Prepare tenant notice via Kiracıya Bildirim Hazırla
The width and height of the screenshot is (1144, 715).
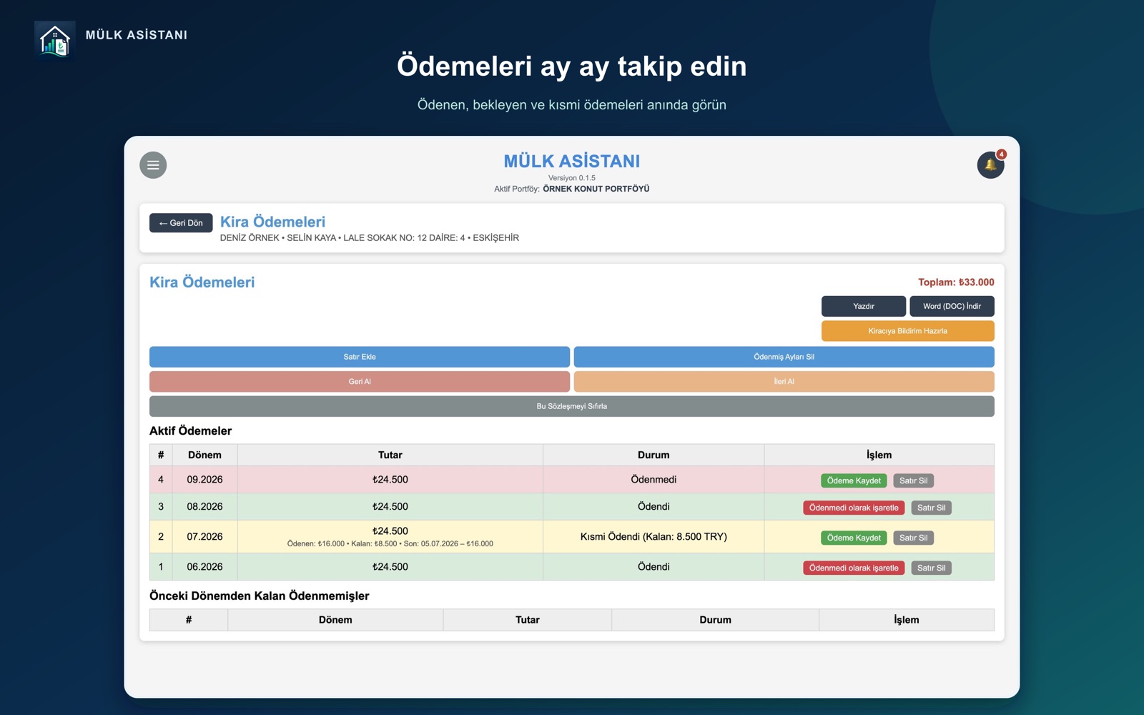click(908, 331)
